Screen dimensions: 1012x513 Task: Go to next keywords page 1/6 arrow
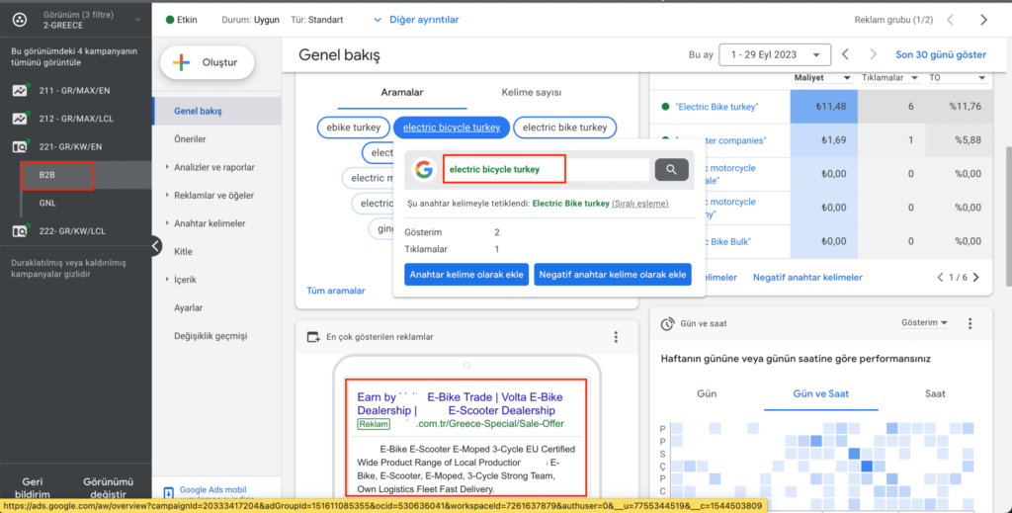pos(975,278)
